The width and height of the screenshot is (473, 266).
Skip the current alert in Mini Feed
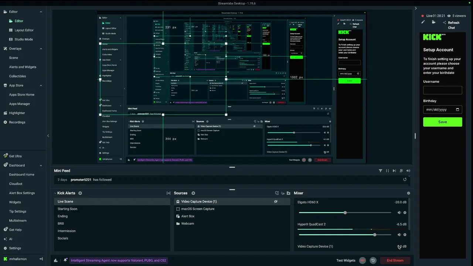(394, 171)
